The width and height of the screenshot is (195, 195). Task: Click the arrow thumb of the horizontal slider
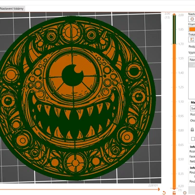(x=158, y=189)
